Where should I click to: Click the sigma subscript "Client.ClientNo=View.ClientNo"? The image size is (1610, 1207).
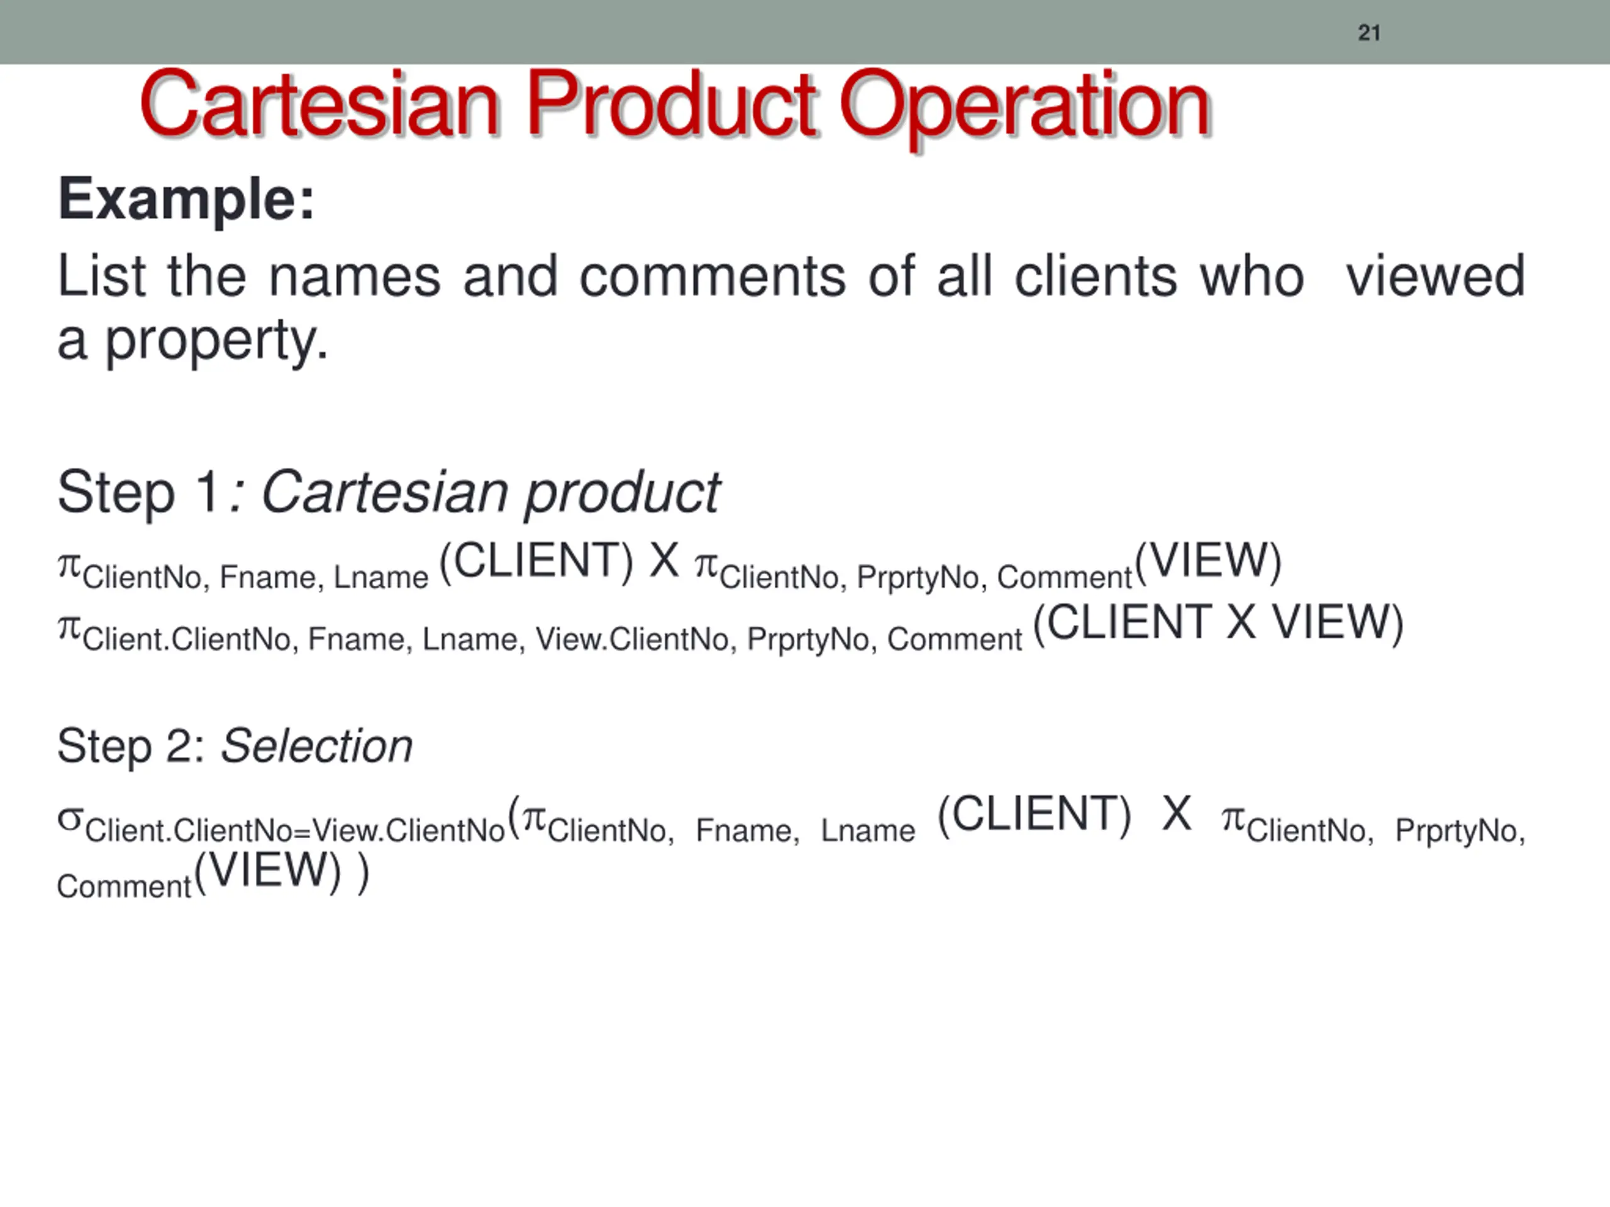[295, 831]
